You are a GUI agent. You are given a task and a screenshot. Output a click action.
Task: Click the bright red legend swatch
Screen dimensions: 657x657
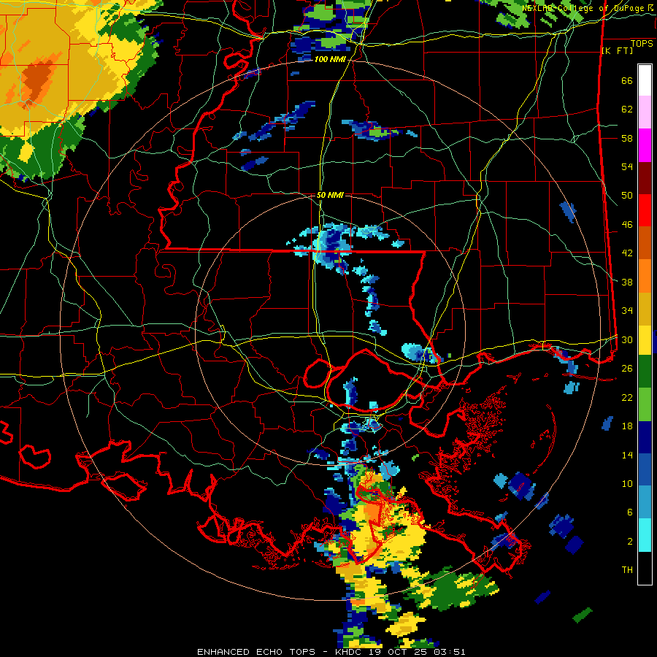(x=645, y=210)
